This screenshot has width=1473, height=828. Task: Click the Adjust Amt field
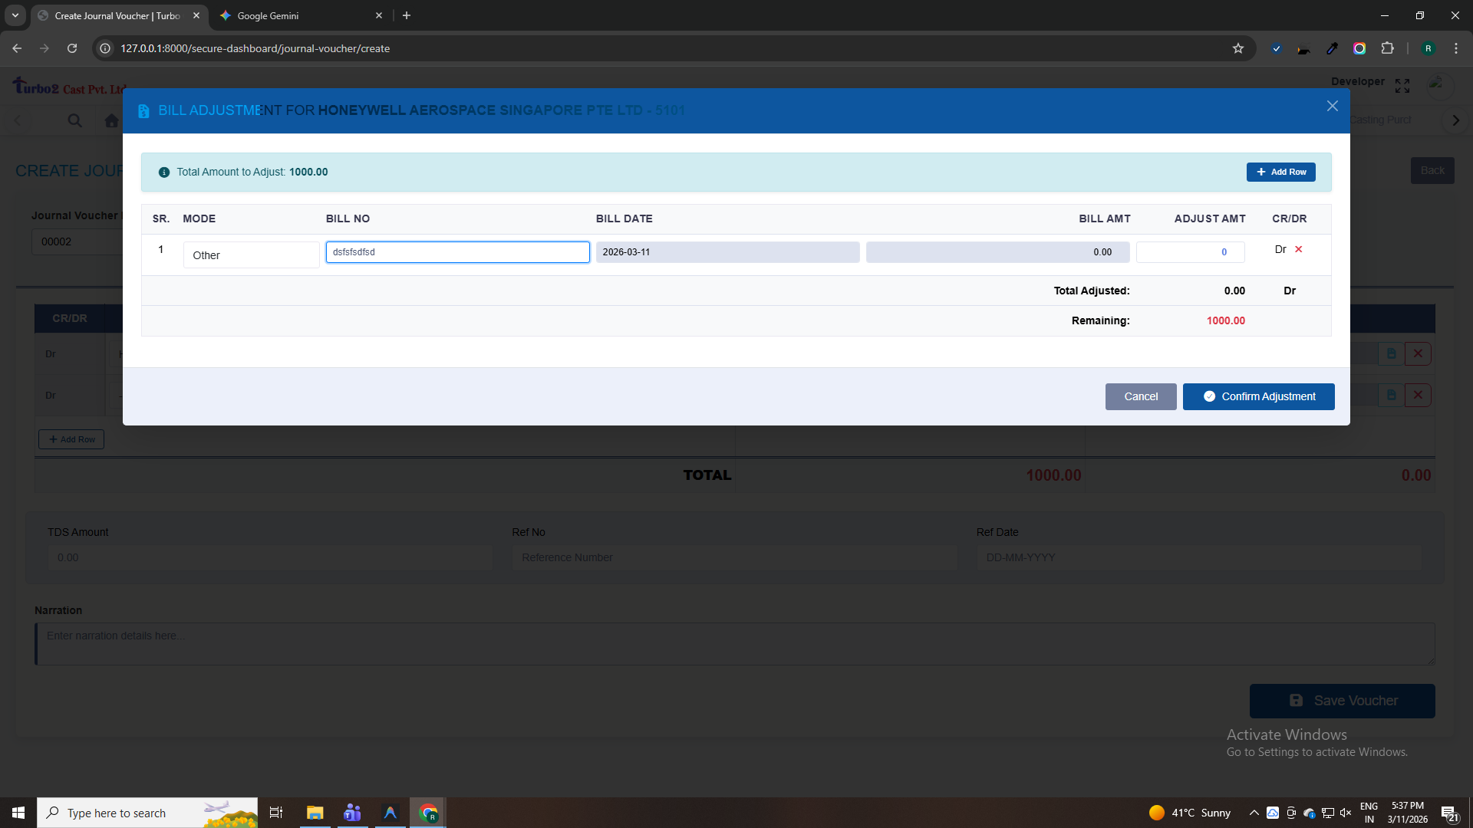pos(1190,252)
